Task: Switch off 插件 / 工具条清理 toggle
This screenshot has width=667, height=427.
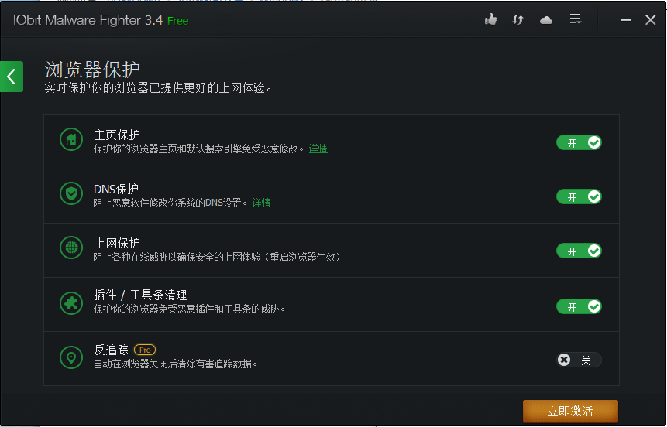Action: (579, 306)
